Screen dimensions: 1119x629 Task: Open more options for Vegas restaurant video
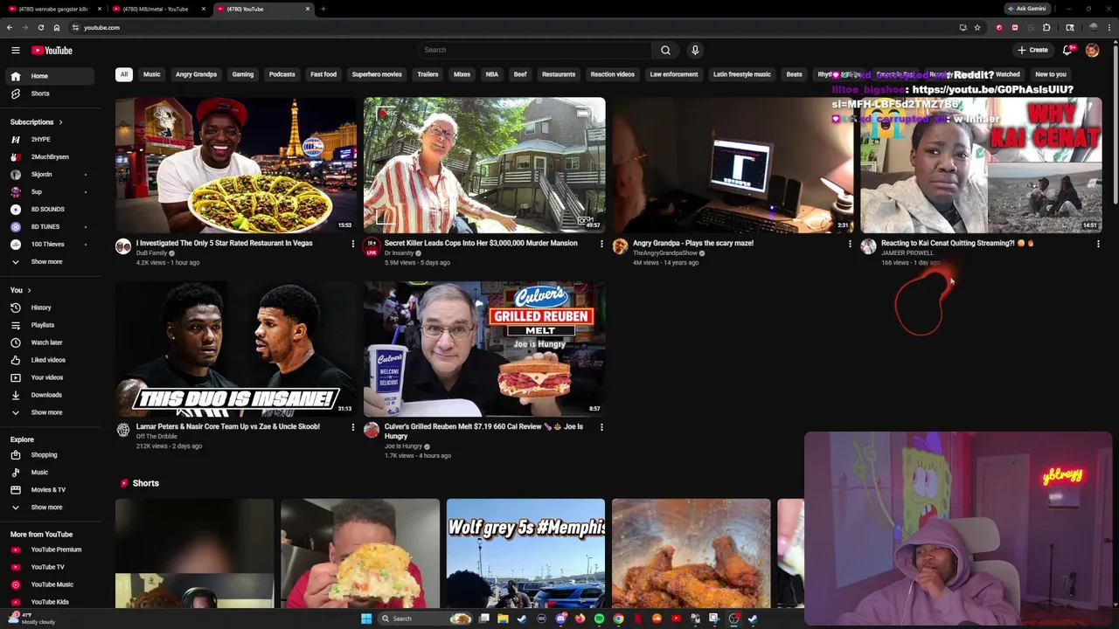(x=353, y=244)
